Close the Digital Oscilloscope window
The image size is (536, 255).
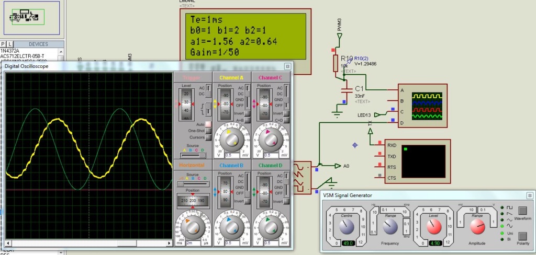pos(288,66)
